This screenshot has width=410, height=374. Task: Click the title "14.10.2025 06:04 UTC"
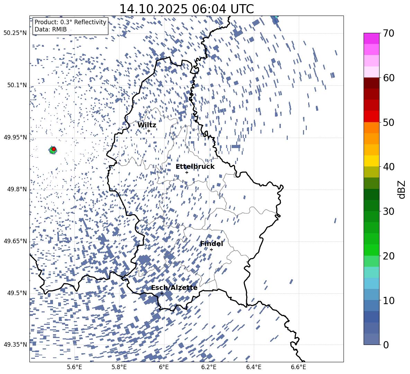186,9
